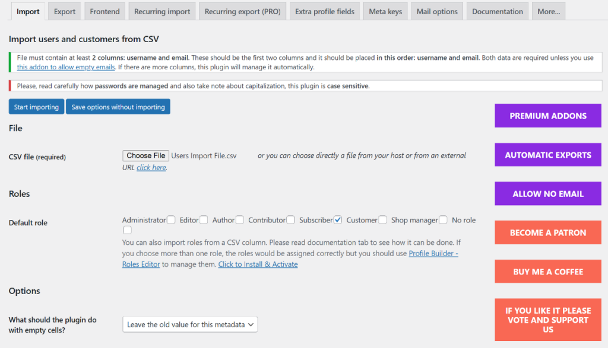Open the Documentation tab
Viewport: 608px width, 348px height.
pos(499,11)
